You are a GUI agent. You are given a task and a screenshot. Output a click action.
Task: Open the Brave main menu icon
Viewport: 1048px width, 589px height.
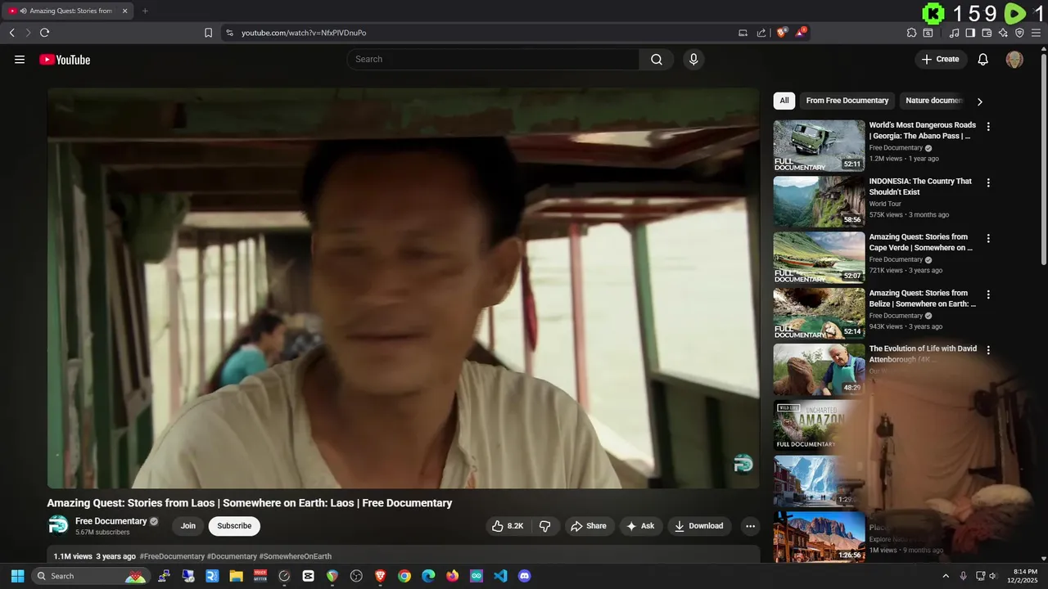[1037, 33]
